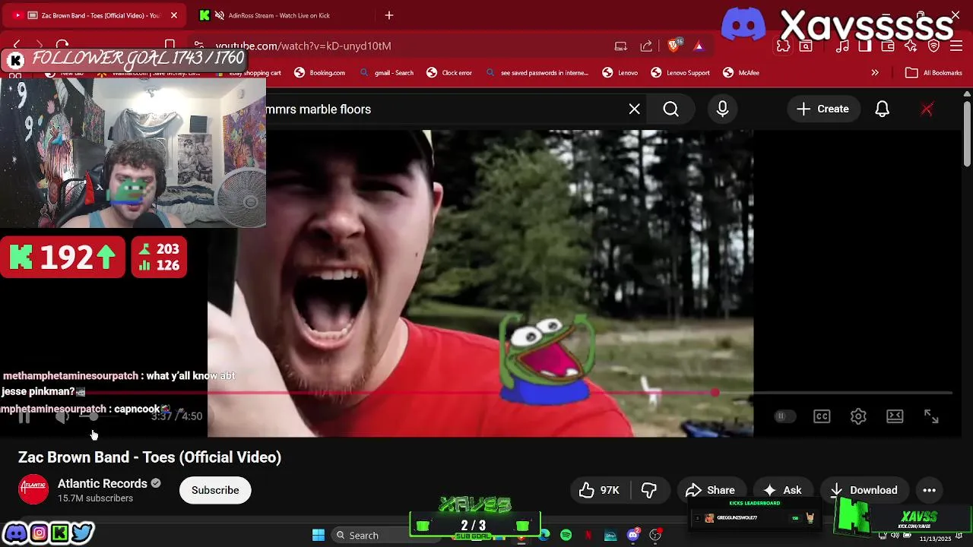Close the Zac Brown Band tab
The height and width of the screenshot is (547, 973).
point(173,15)
